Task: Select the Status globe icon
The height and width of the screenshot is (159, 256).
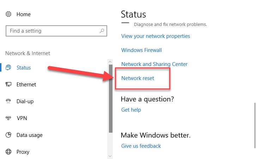Action: [x=8, y=67]
